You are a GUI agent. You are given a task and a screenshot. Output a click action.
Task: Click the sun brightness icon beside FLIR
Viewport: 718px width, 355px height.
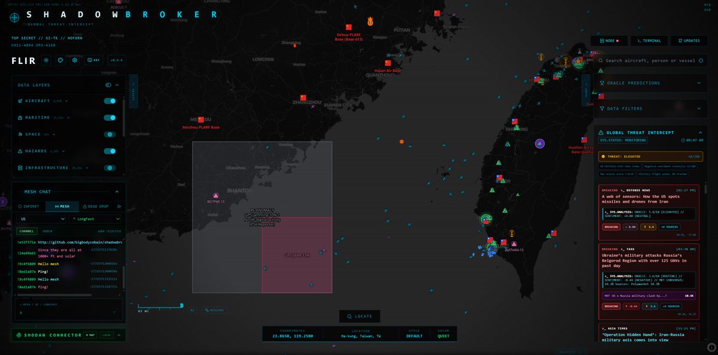tap(46, 60)
